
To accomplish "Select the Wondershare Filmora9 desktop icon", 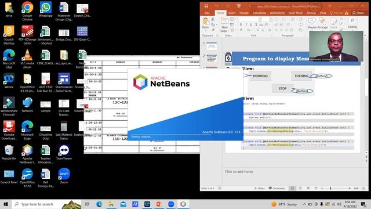I will [9, 103].
